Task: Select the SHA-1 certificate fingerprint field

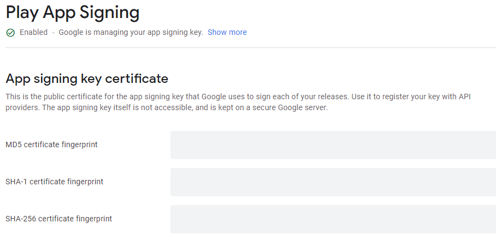Action: [x=333, y=182]
